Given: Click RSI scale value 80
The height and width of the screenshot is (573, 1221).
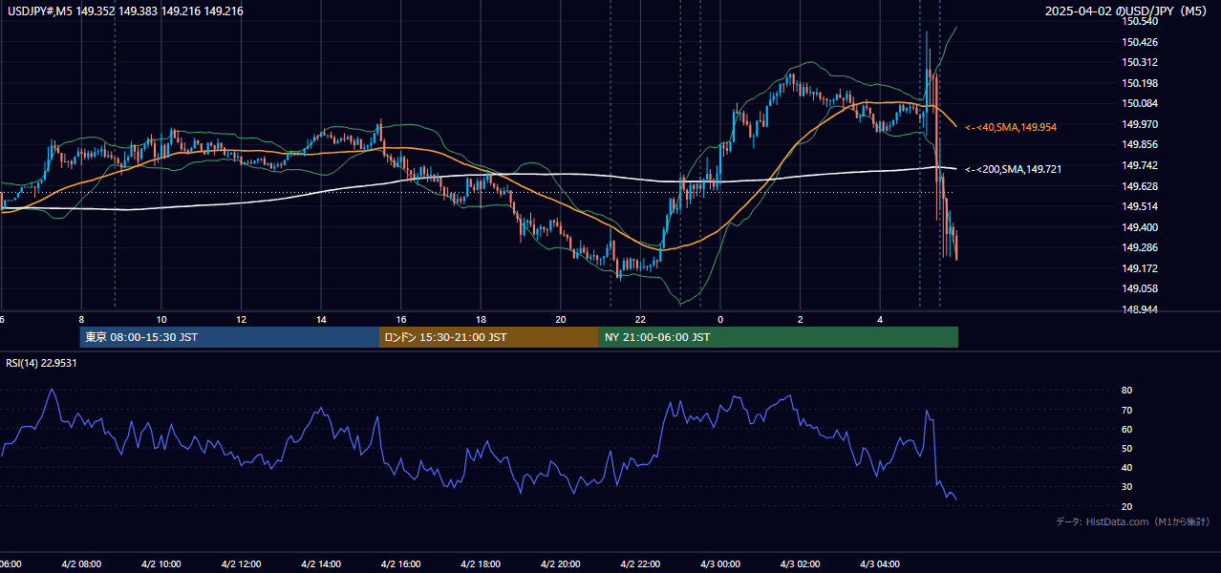Looking at the screenshot, I should 1127,391.
